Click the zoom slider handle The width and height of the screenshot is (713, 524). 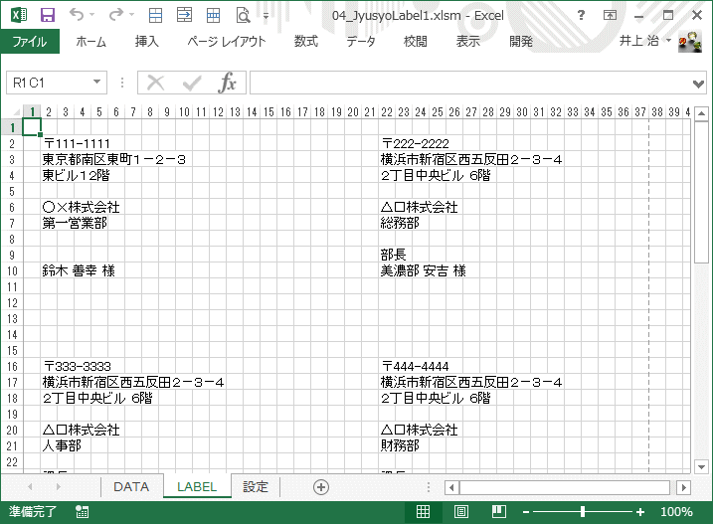pos(583,512)
